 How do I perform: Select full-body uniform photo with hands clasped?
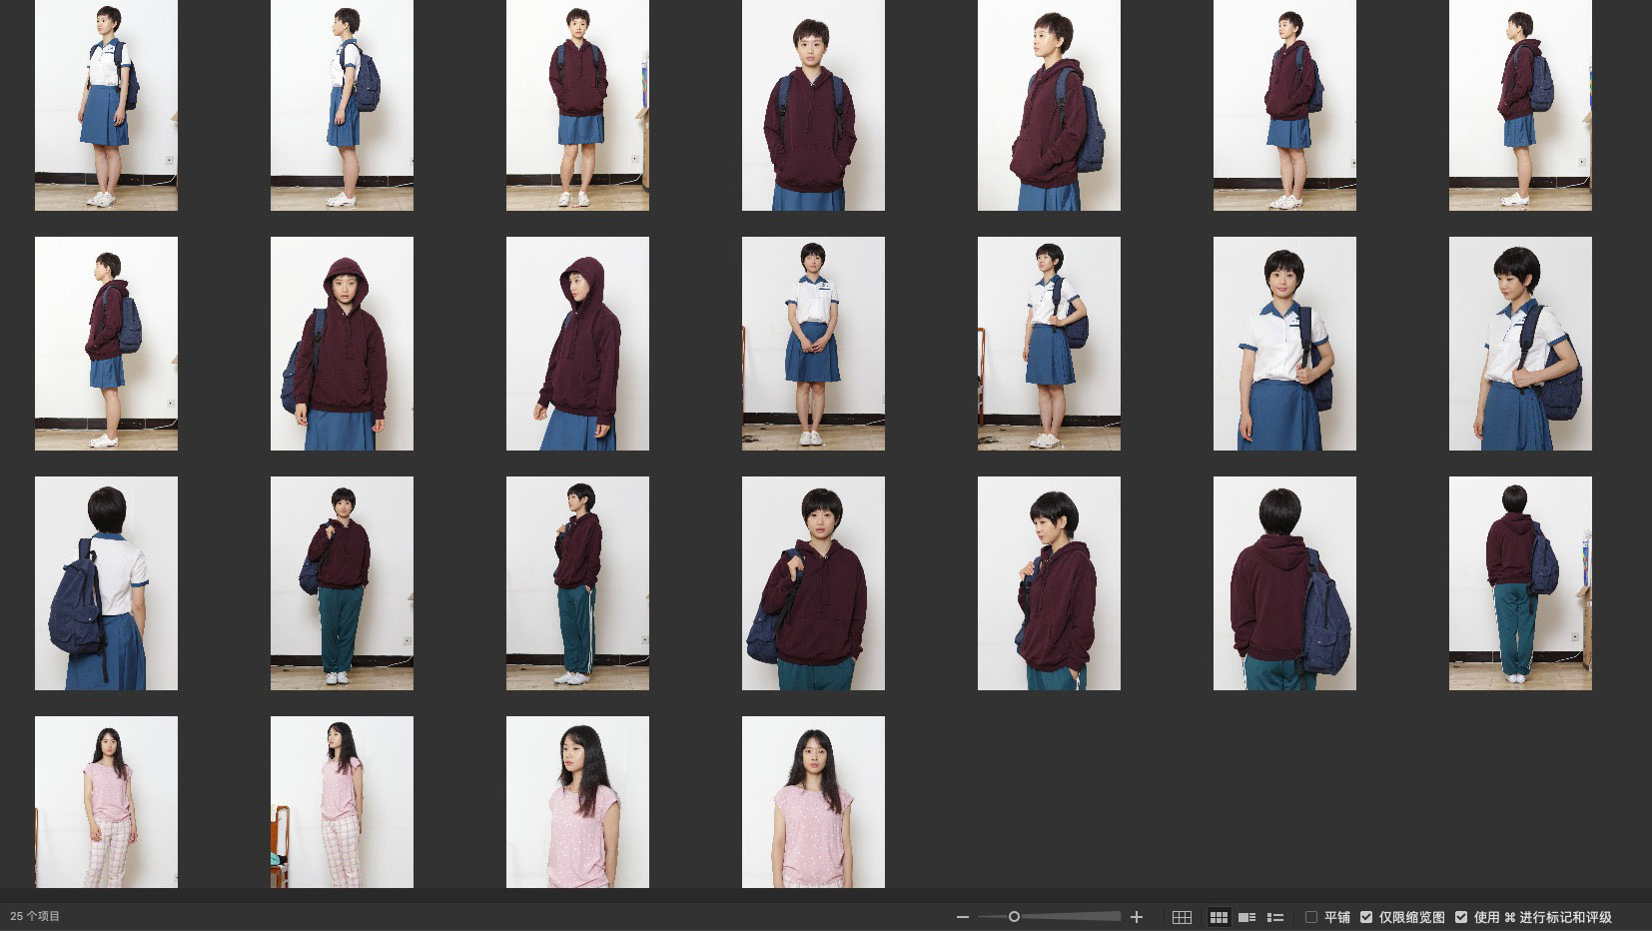[813, 344]
